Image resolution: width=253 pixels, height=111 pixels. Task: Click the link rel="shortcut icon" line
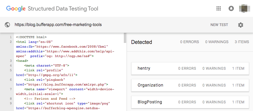pos(67,103)
